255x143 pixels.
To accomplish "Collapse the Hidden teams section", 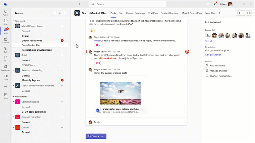I will tap(14, 97).
